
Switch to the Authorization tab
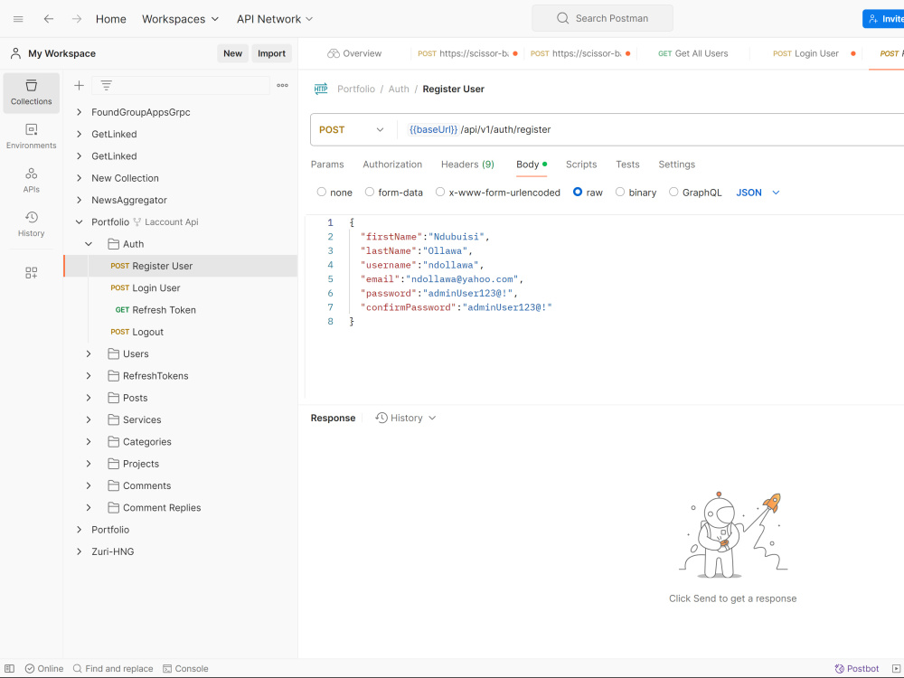click(x=392, y=165)
